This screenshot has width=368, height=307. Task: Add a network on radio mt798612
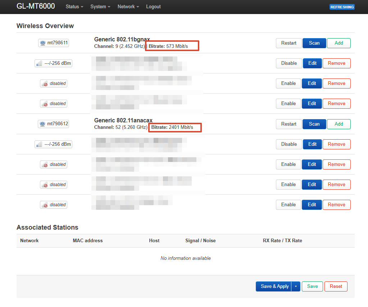click(339, 124)
